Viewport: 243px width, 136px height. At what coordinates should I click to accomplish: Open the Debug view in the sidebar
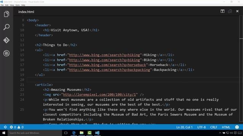[6, 53]
